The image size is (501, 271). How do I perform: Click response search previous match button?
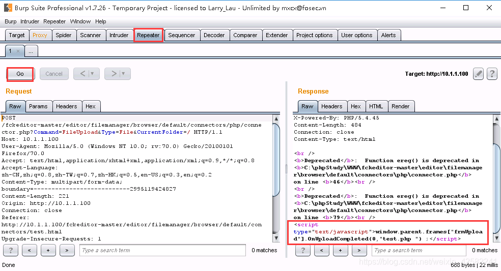click(x=322, y=250)
